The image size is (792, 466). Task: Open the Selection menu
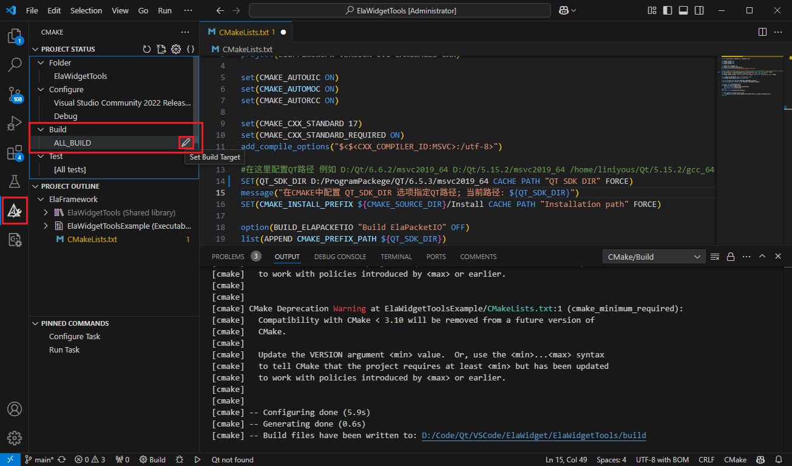click(x=86, y=10)
